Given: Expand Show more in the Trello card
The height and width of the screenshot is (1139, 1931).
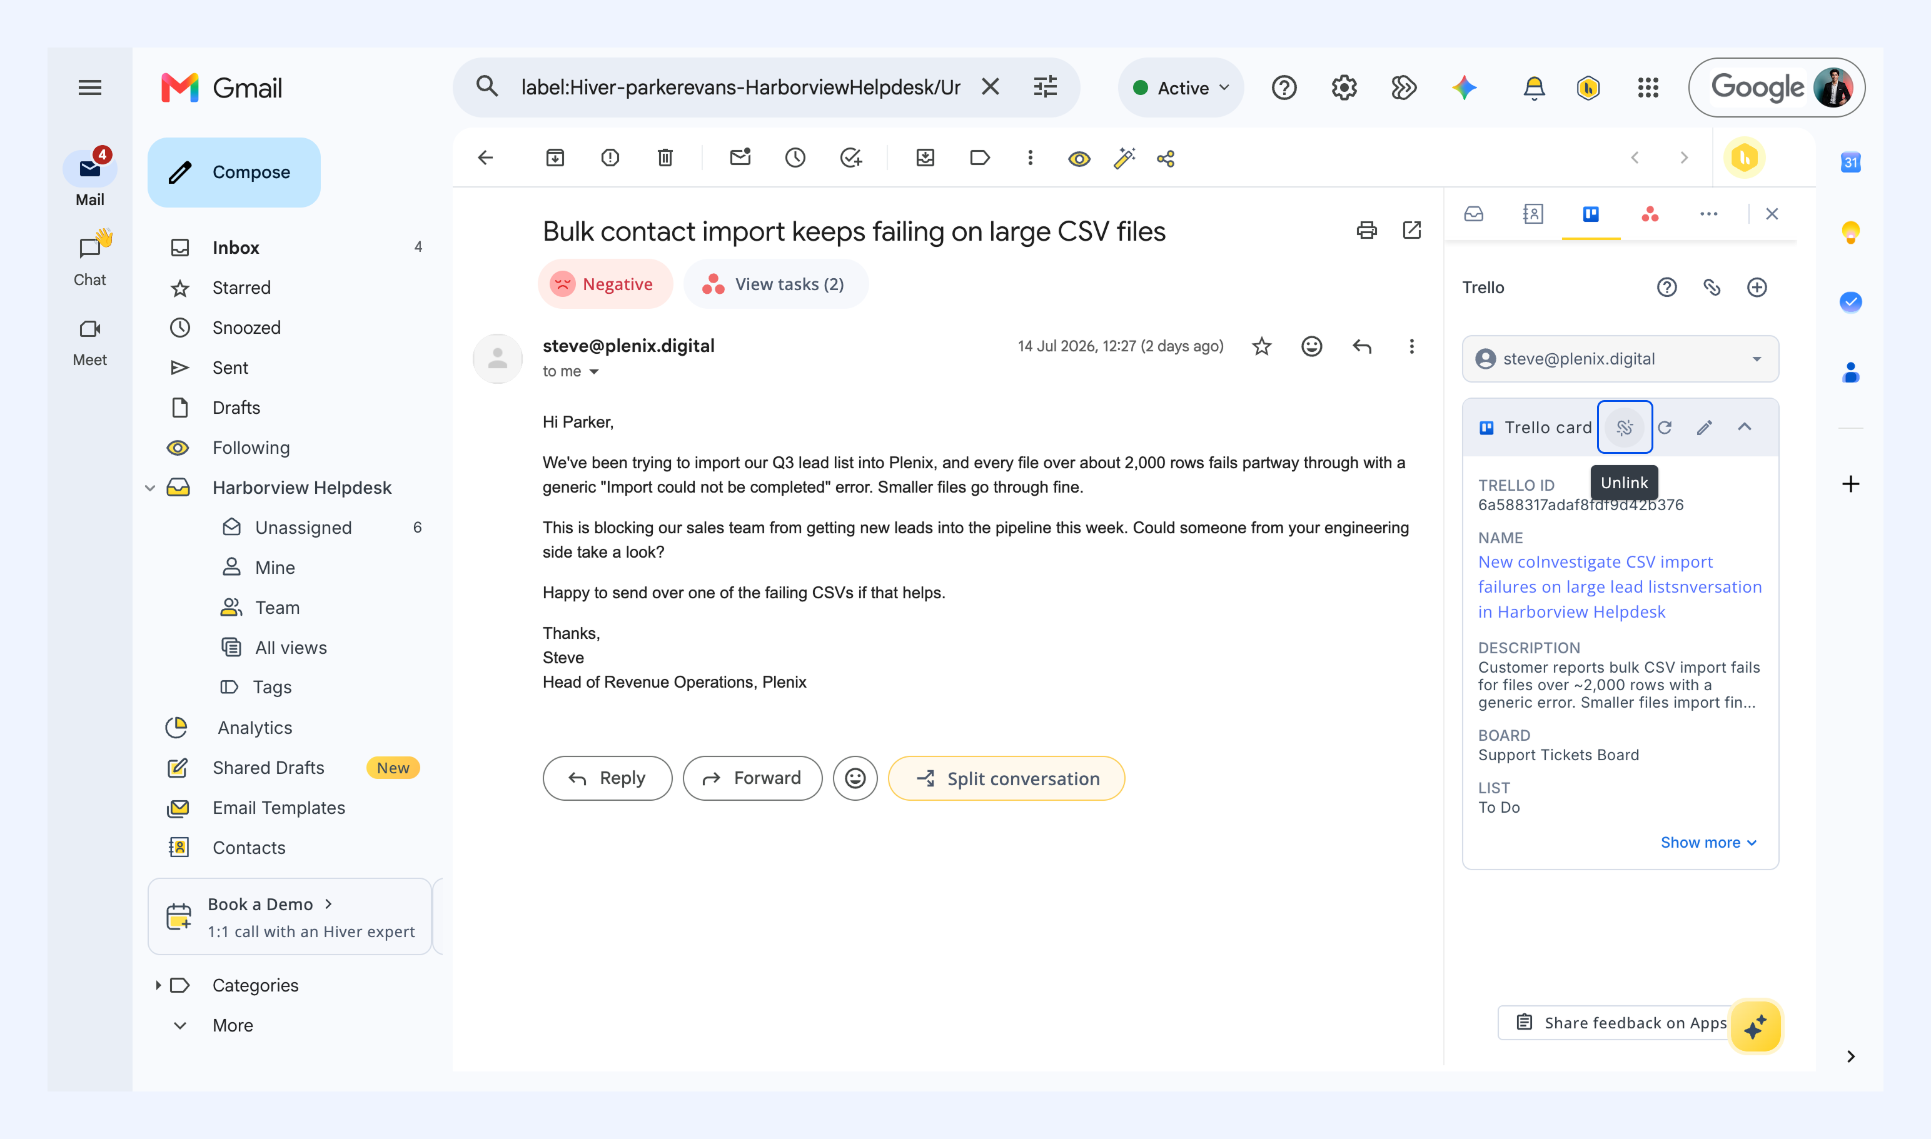Looking at the screenshot, I should pyautogui.click(x=1708, y=843).
